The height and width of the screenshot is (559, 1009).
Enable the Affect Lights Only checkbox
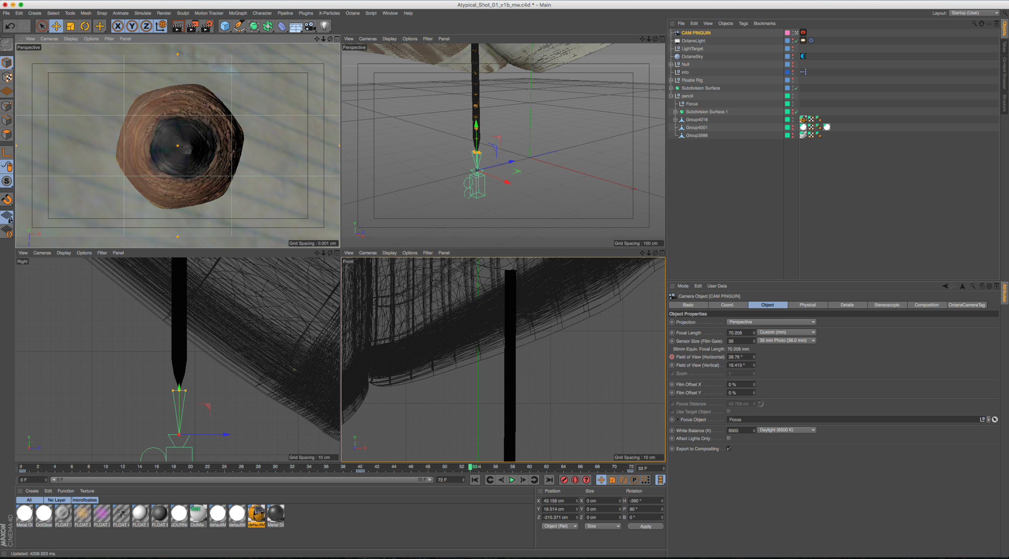click(x=728, y=438)
